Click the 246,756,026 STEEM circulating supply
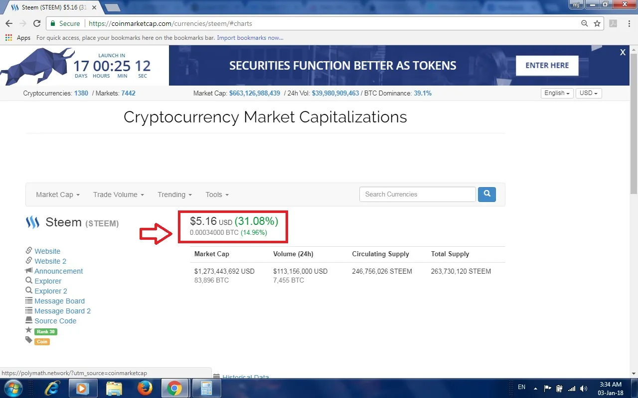The image size is (638, 398). click(382, 271)
